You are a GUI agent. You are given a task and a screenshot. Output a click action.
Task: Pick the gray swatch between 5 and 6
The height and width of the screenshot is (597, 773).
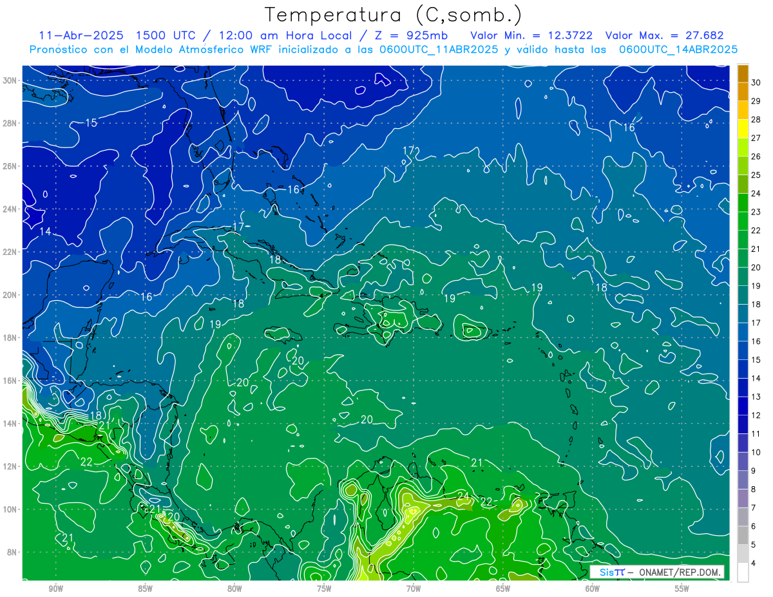[743, 536]
